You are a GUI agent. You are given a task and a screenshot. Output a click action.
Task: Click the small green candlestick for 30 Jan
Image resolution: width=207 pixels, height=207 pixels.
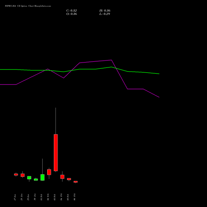[x=36, y=180]
